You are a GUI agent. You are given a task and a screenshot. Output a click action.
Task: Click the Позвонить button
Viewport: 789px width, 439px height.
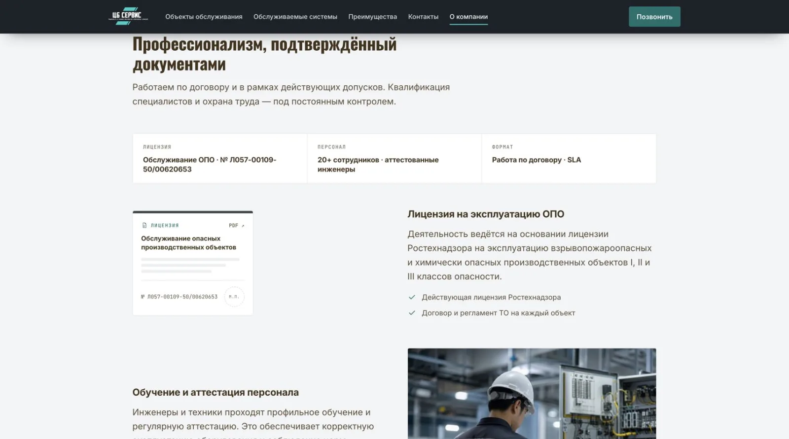(x=654, y=17)
